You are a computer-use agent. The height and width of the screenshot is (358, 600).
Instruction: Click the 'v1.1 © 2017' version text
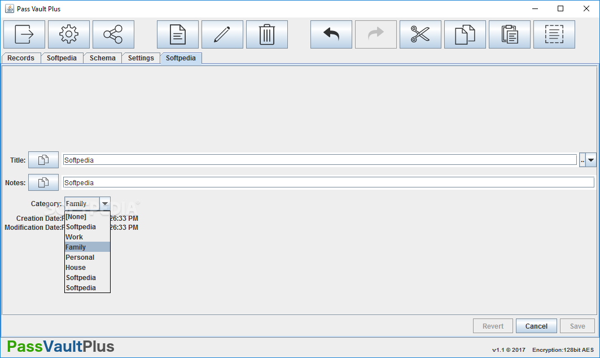click(509, 350)
